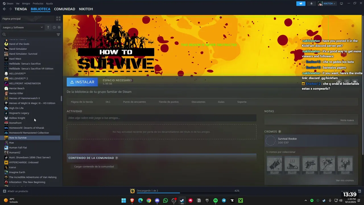Screen dimensions: 364x205
Task: Open the Soporte link
Action: click(242, 102)
